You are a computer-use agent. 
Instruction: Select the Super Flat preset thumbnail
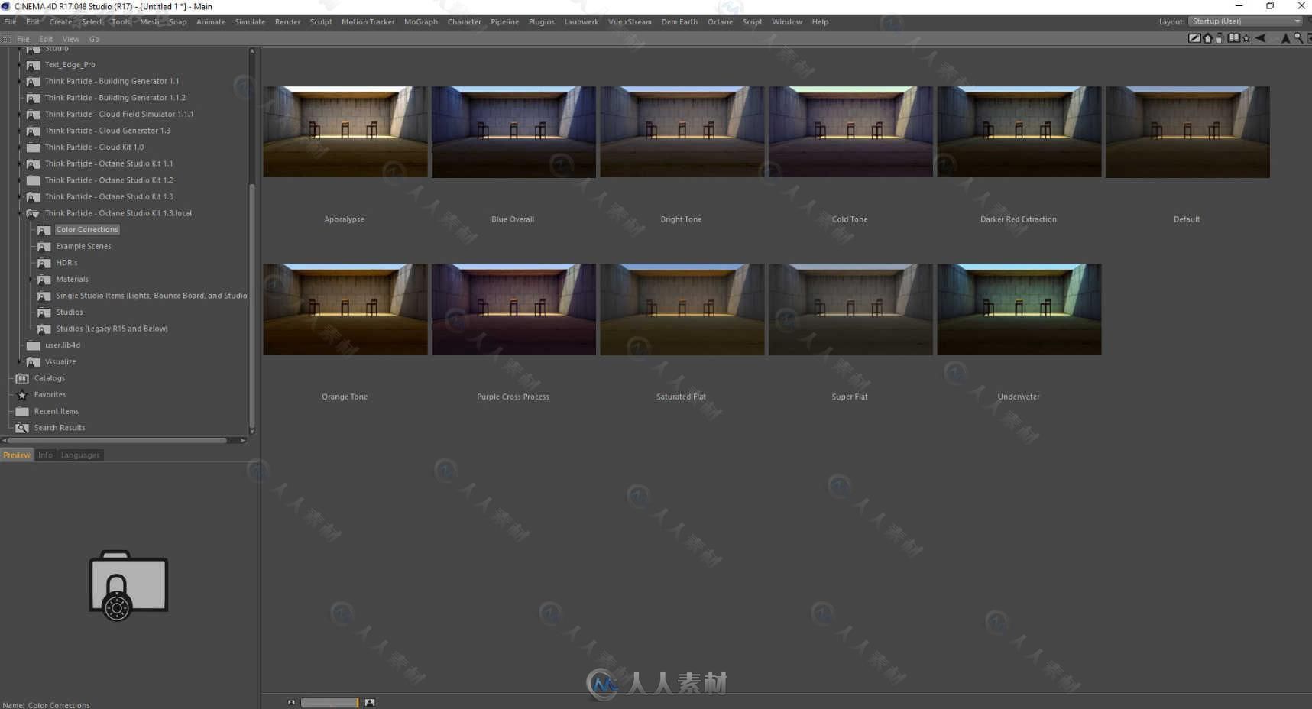[x=850, y=309]
